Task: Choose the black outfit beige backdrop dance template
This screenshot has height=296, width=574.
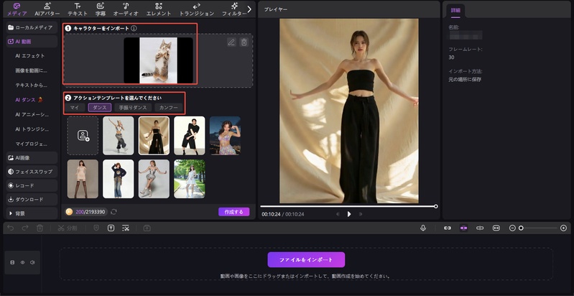Action: tap(154, 135)
